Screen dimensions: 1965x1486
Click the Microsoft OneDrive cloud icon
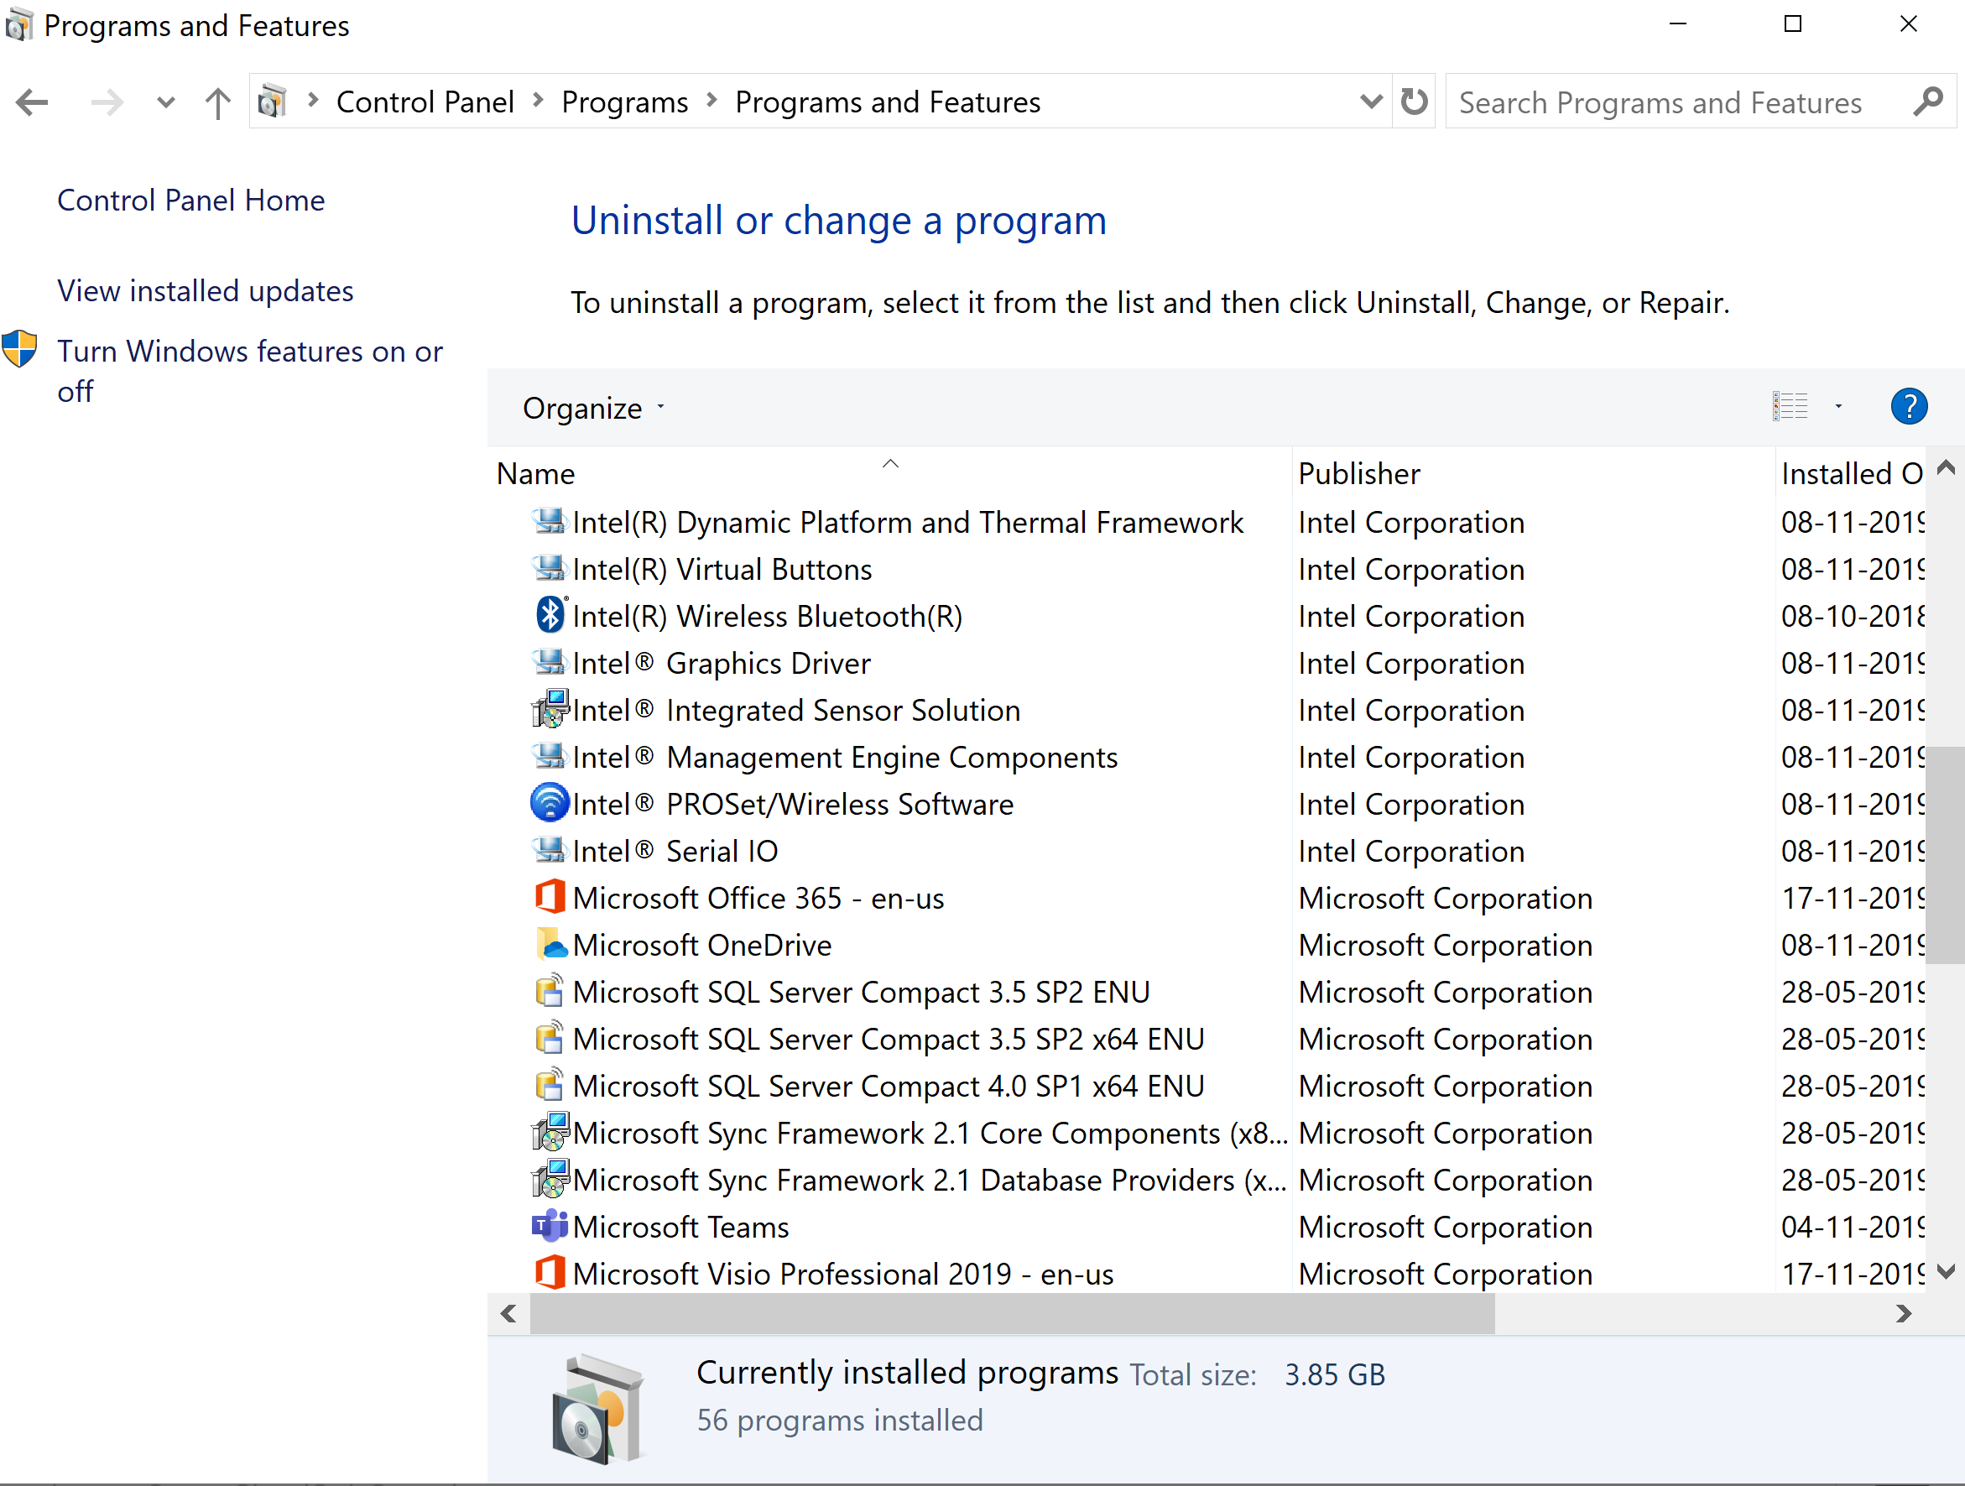(x=551, y=945)
